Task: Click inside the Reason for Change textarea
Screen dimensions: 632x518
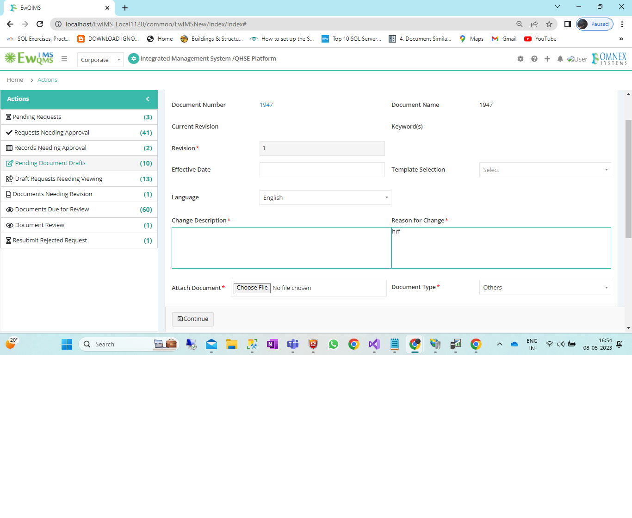Action: pyautogui.click(x=501, y=248)
